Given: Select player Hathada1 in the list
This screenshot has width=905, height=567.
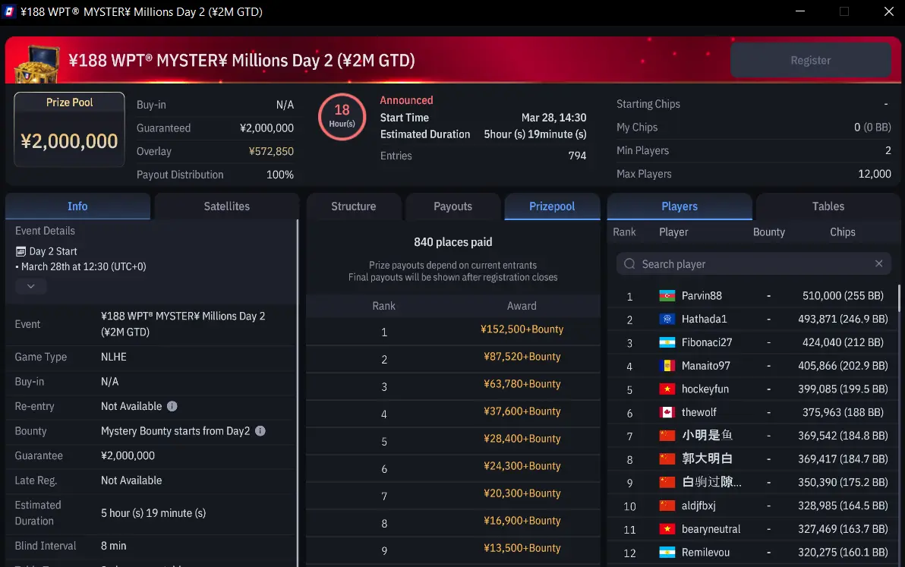Looking at the screenshot, I should [x=704, y=320].
